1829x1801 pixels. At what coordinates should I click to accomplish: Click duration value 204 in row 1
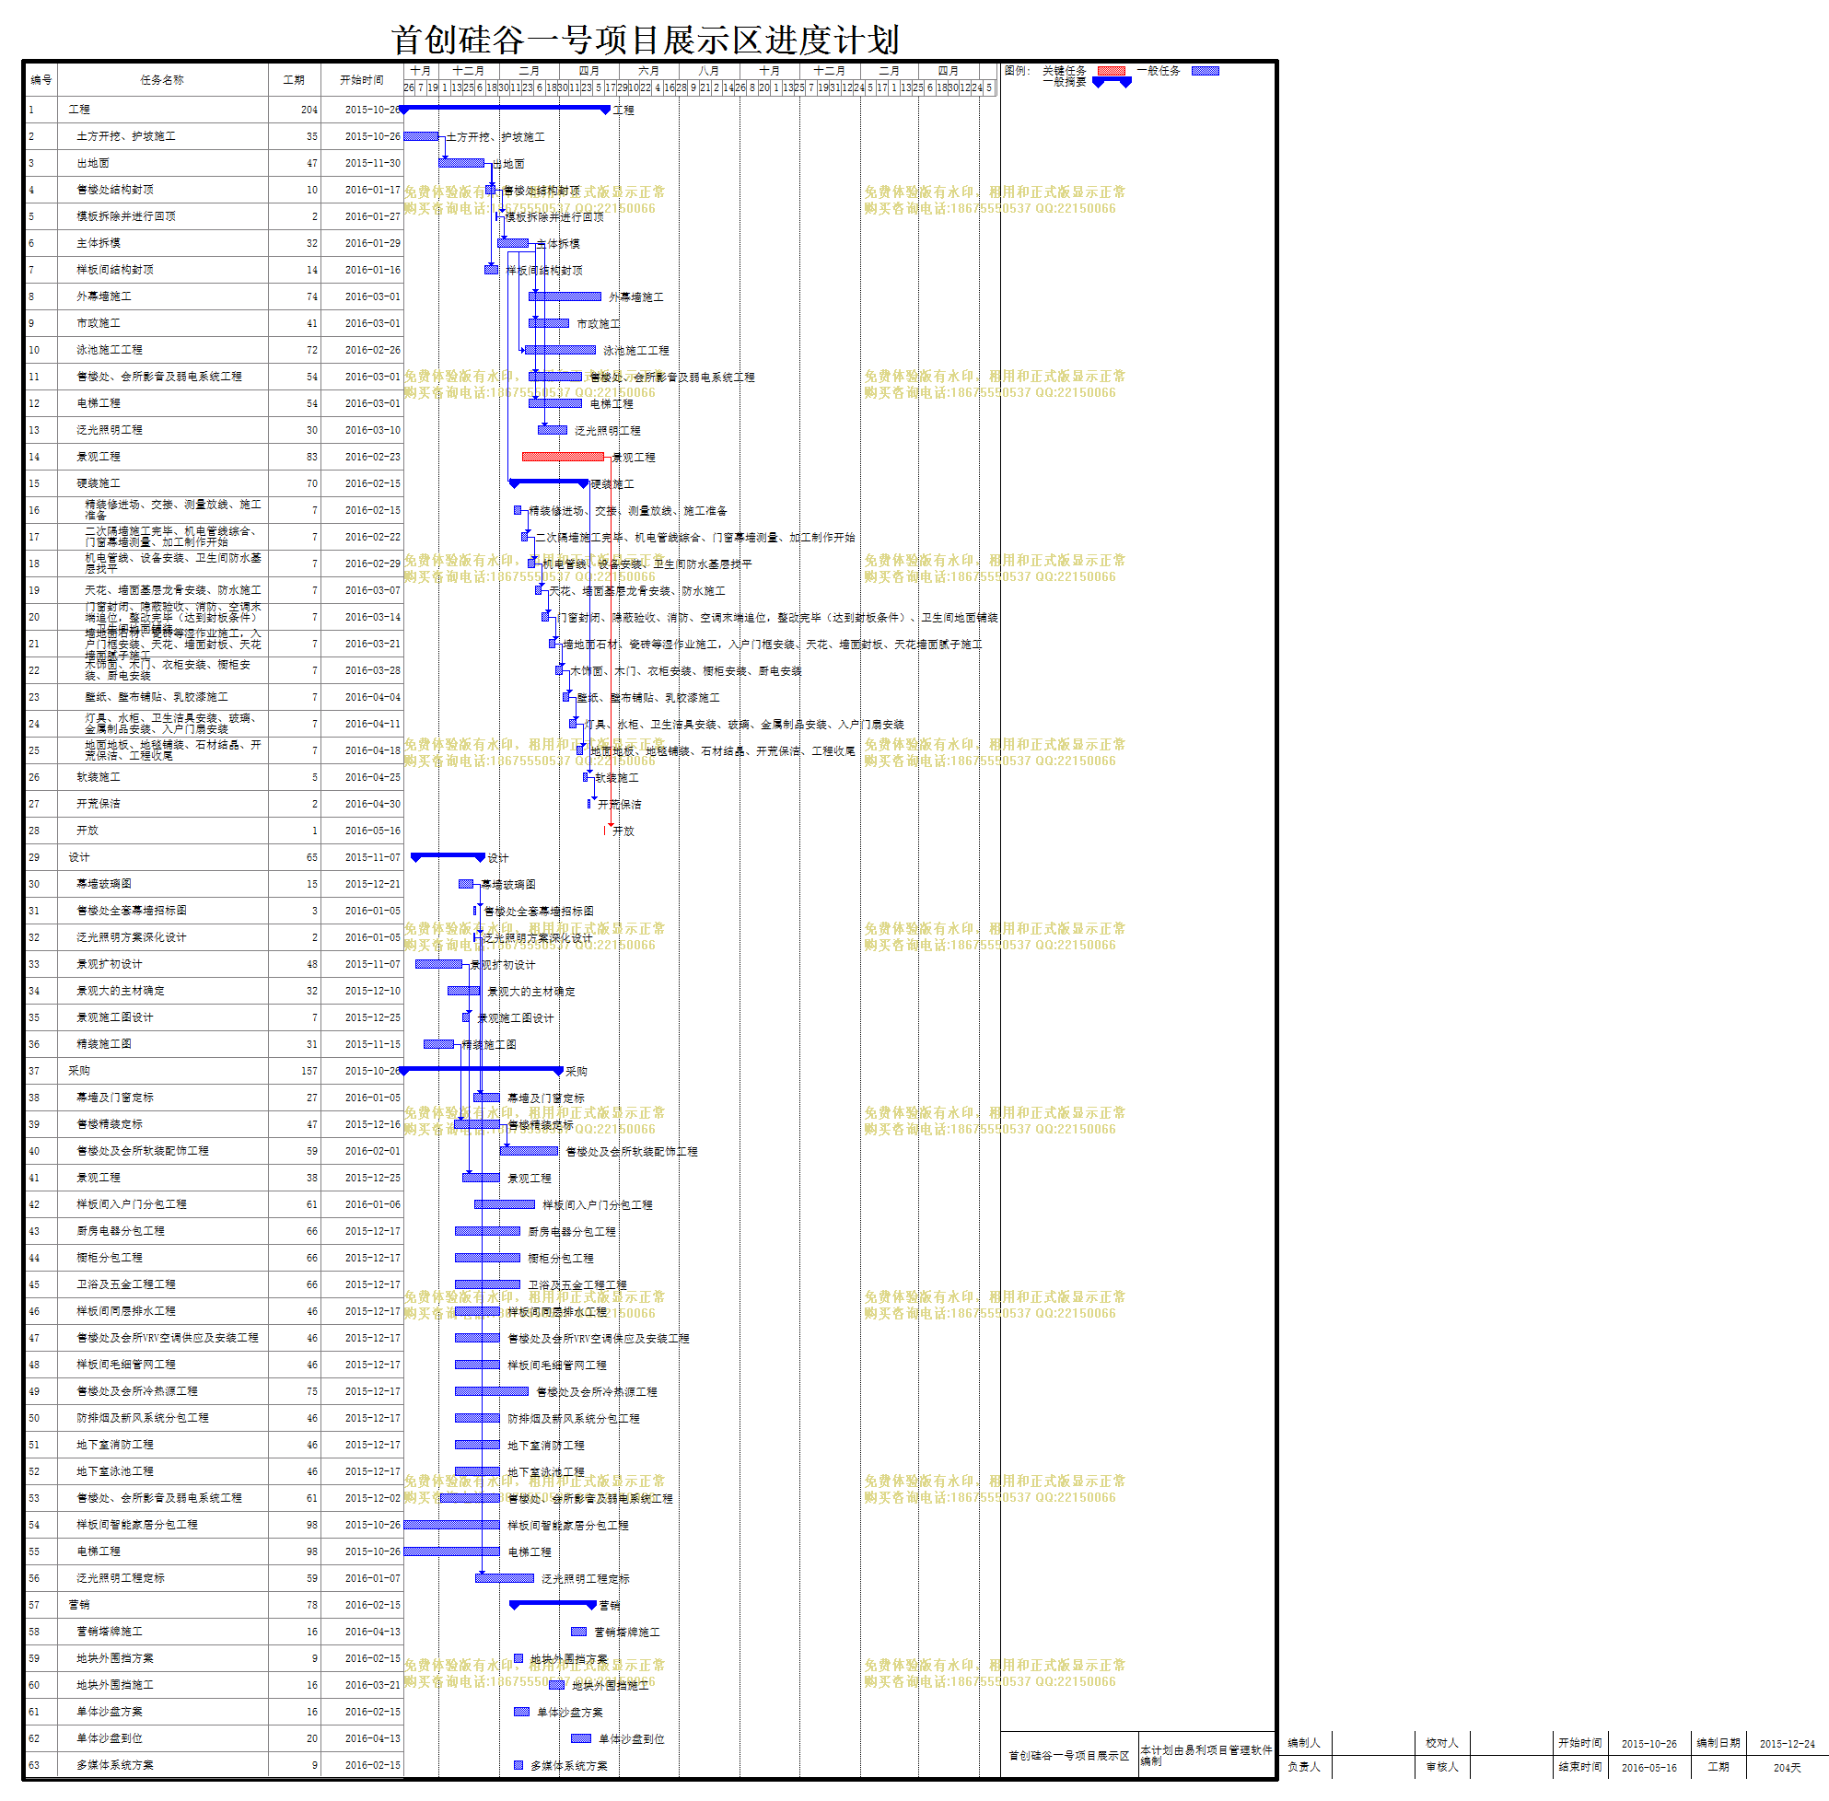coord(309,110)
